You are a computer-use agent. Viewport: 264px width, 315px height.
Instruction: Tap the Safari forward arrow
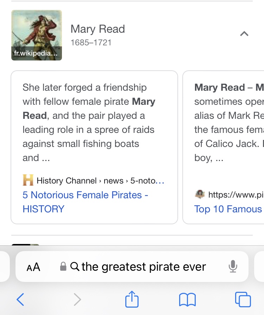tap(77, 300)
